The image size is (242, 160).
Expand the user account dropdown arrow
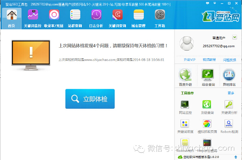pyautogui.click(x=235, y=37)
